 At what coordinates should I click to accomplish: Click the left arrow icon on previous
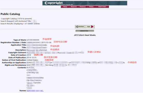(77, 27)
